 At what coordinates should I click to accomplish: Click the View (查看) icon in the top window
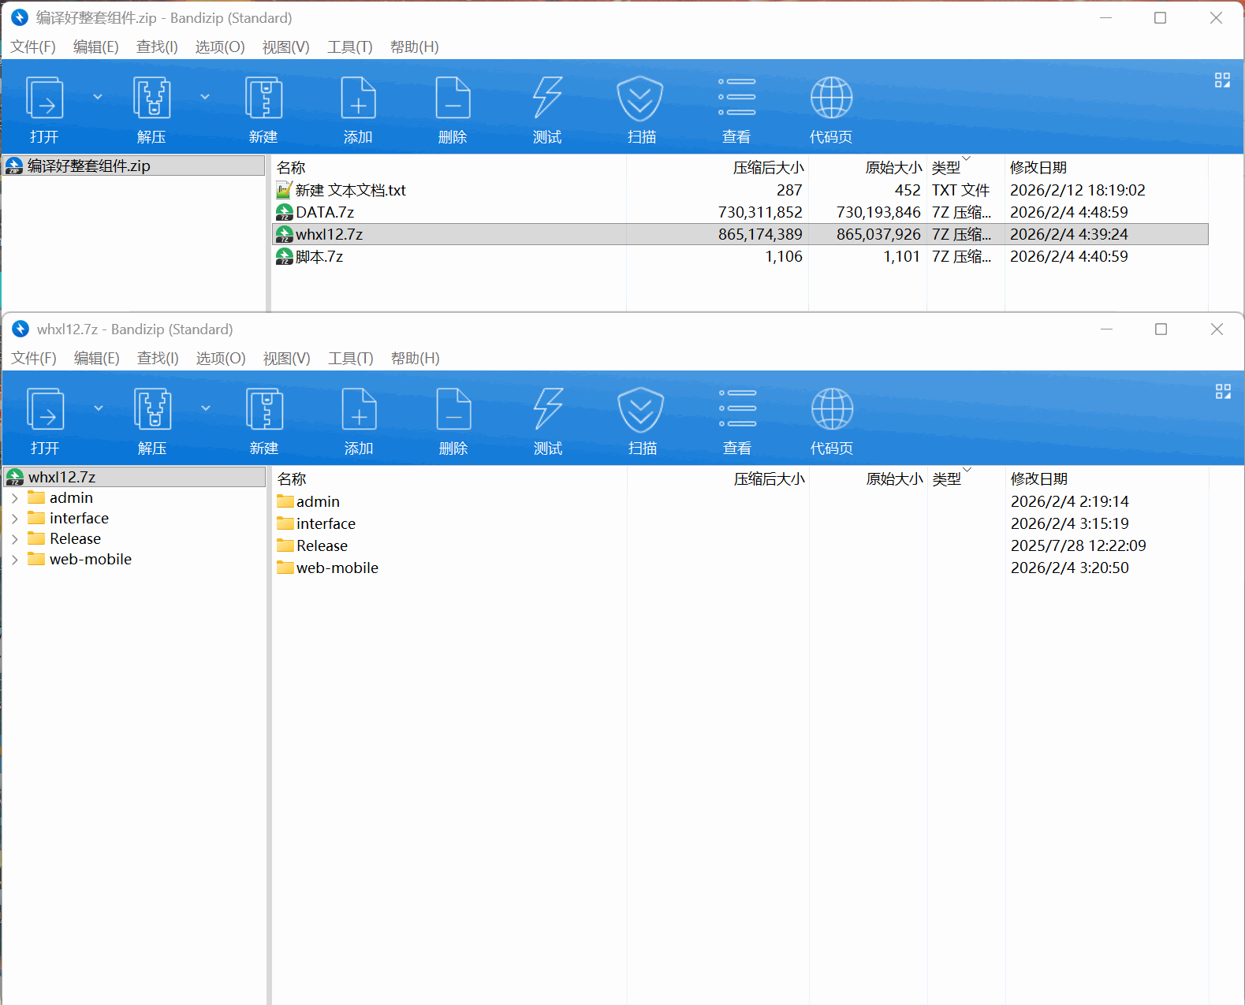pyautogui.click(x=736, y=99)
